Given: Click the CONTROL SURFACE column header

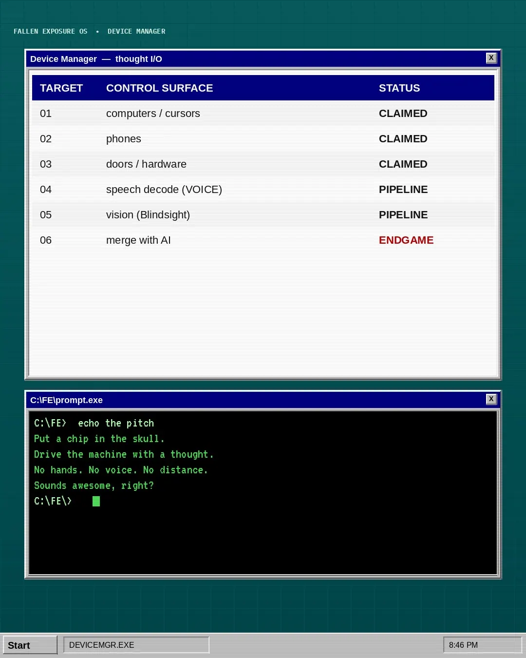Looking at the screenshot, I should coord(160,88).
